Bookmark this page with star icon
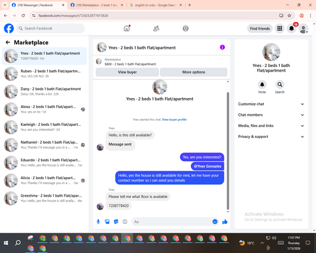This screenshot has width=316, height=253. (289, 16)
